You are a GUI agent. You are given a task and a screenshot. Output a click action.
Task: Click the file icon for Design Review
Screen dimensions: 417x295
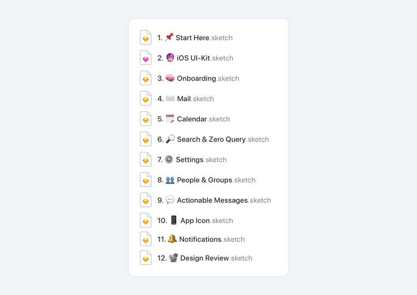click(x=145, y=258)
